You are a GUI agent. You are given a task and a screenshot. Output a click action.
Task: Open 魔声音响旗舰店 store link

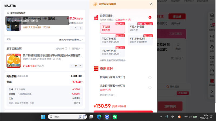pos(19,13)
